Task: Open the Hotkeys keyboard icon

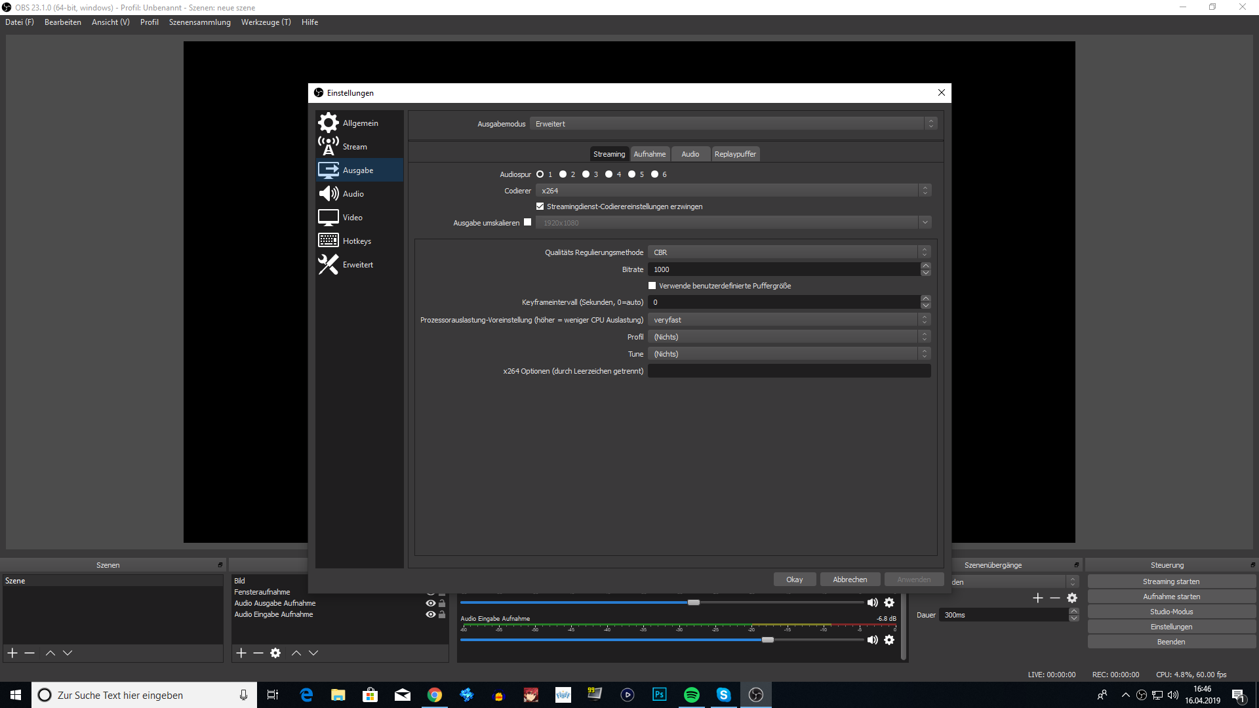Action: click(x=328, y=241)
